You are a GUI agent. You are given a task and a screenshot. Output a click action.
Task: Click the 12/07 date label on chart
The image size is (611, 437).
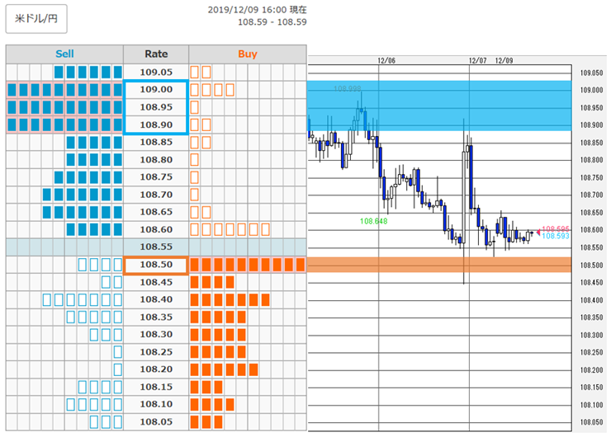(478, 61)
